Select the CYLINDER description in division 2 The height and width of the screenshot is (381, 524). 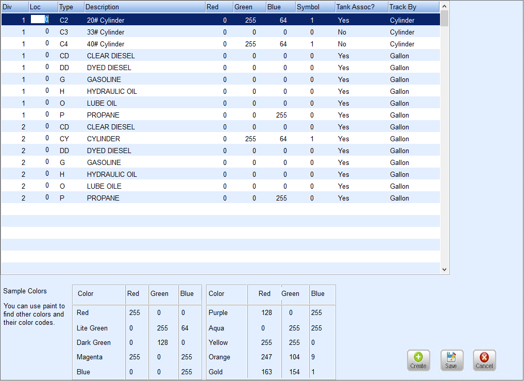104,139
